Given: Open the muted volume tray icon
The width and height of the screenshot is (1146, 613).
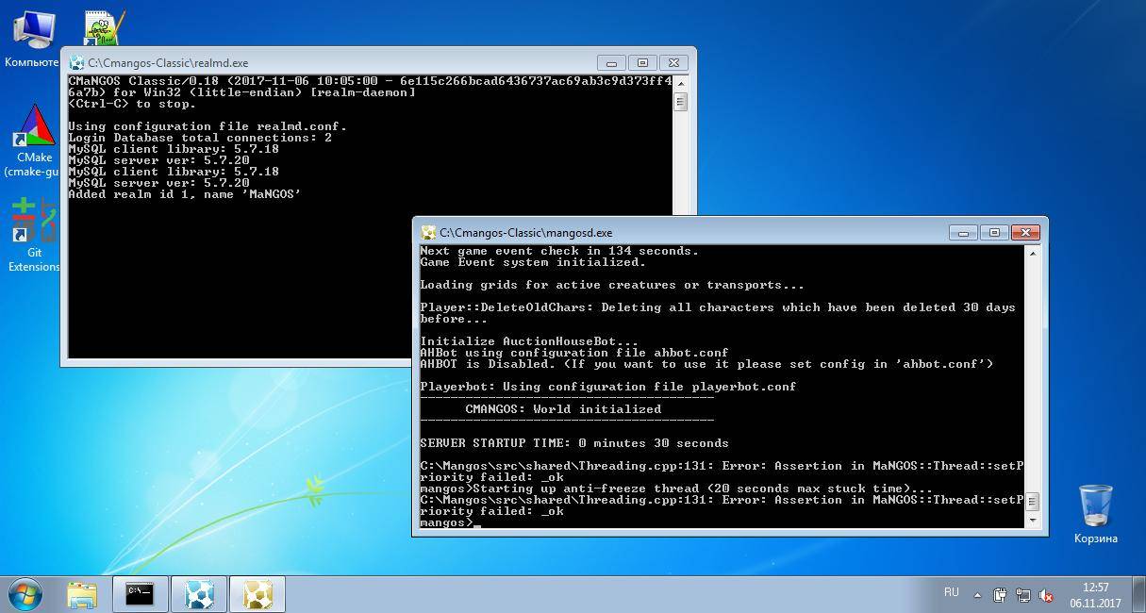Looking at the screenshot, I should [1046, 595].
